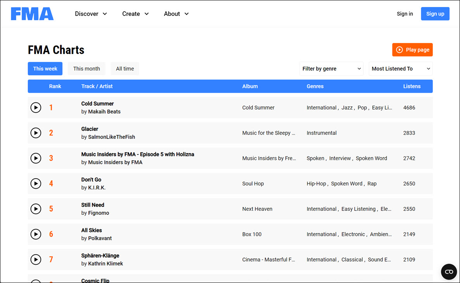
Task: Play Sphären-Klänge by Kathrin Klimek
Action: click(36, 259)
